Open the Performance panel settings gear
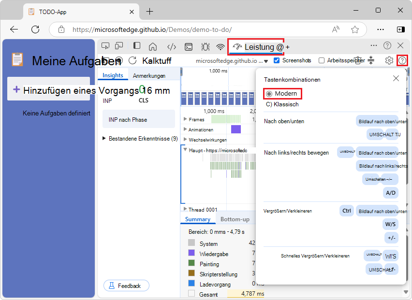 (x=389, y=59)
